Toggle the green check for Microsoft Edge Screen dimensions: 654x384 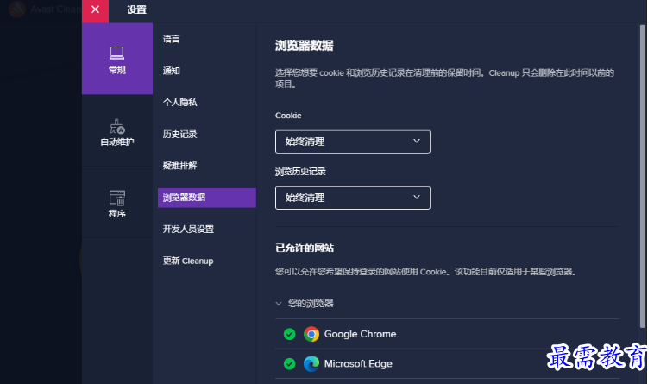(x=289, y=363)
